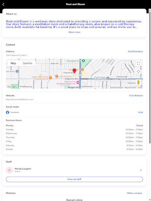Open Write a review link

pos(134,193)
